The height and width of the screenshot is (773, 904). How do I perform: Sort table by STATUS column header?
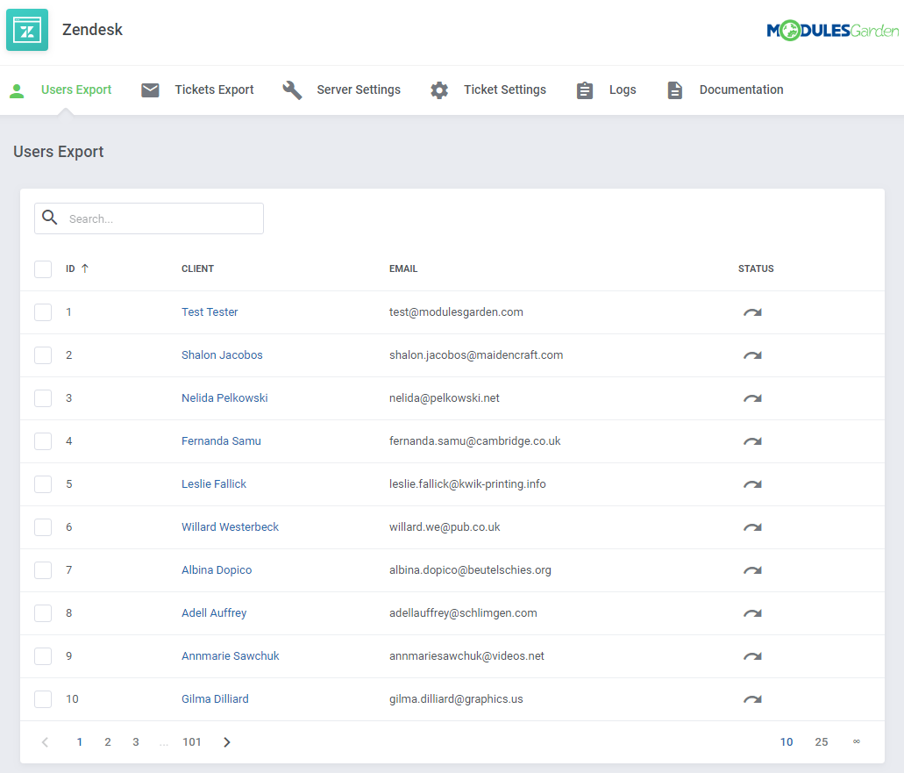(756, 268)
